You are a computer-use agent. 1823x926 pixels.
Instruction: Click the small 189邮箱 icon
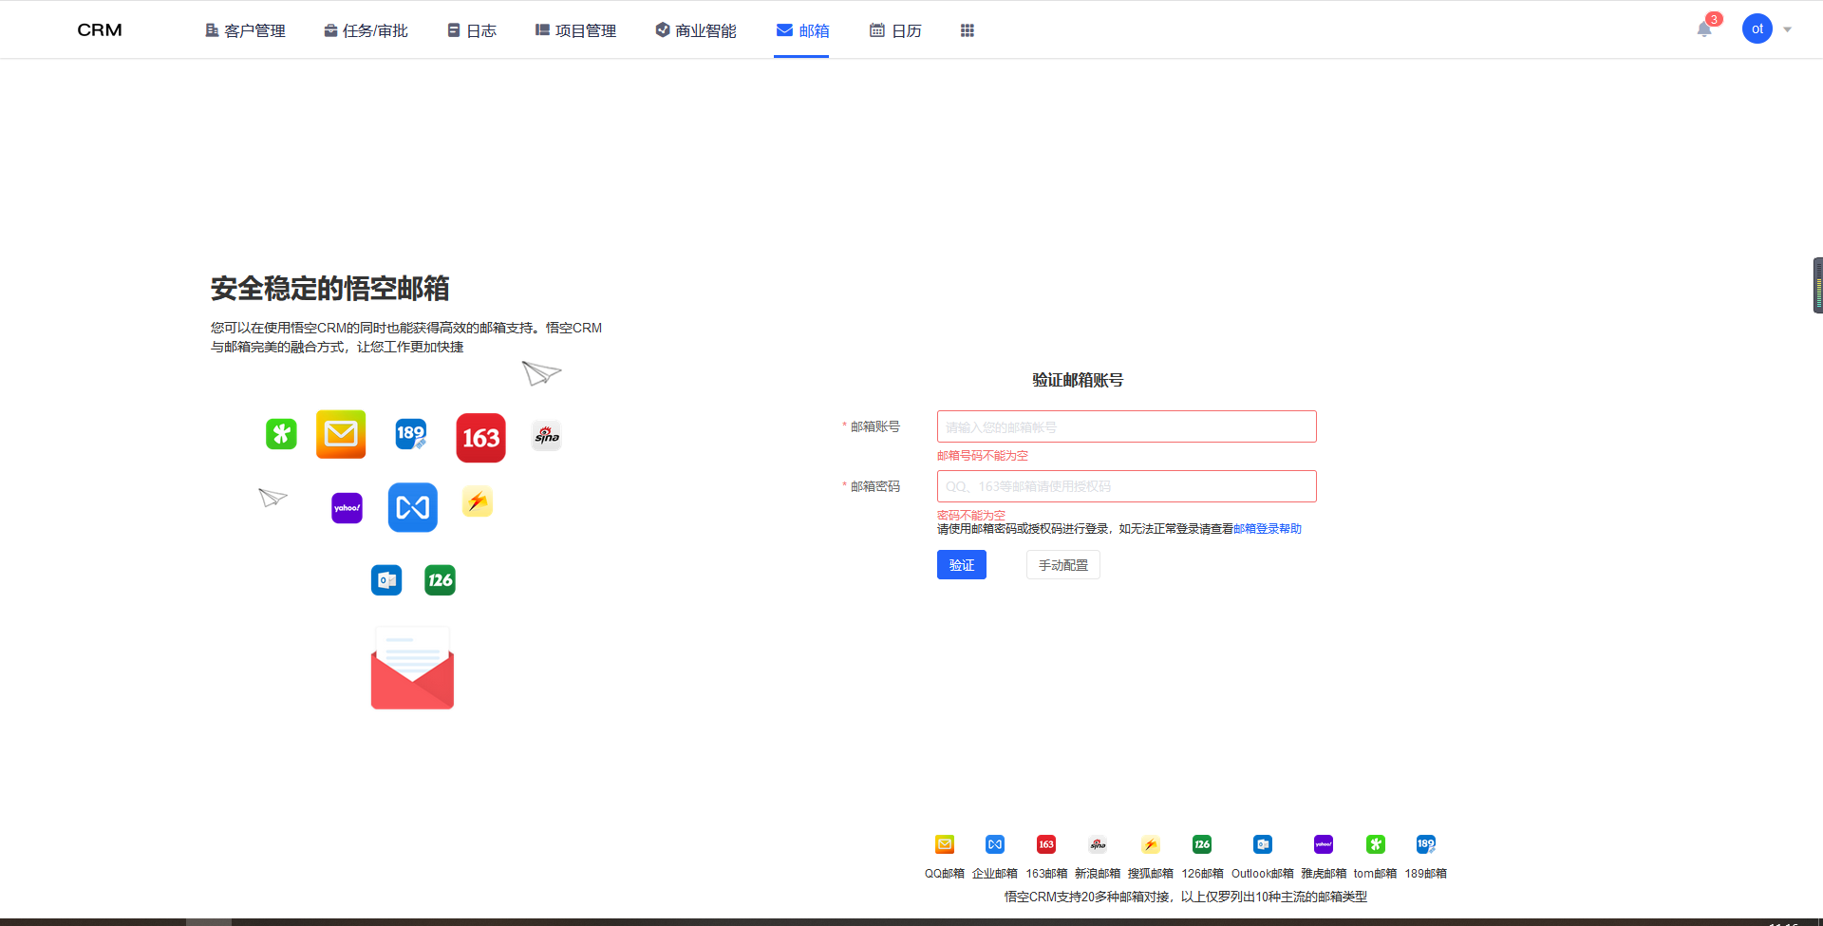(1426, 844)
